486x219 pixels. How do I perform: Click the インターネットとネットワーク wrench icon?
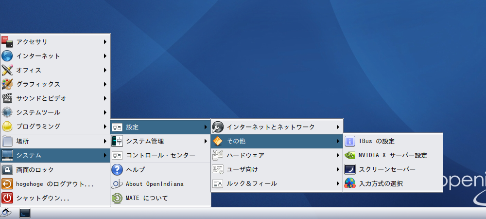click(x=218, y=127)
